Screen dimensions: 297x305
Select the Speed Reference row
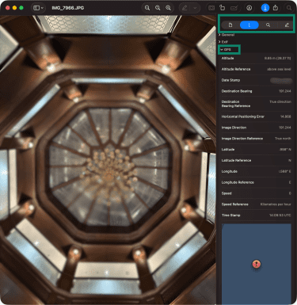[x=256, y=204]
